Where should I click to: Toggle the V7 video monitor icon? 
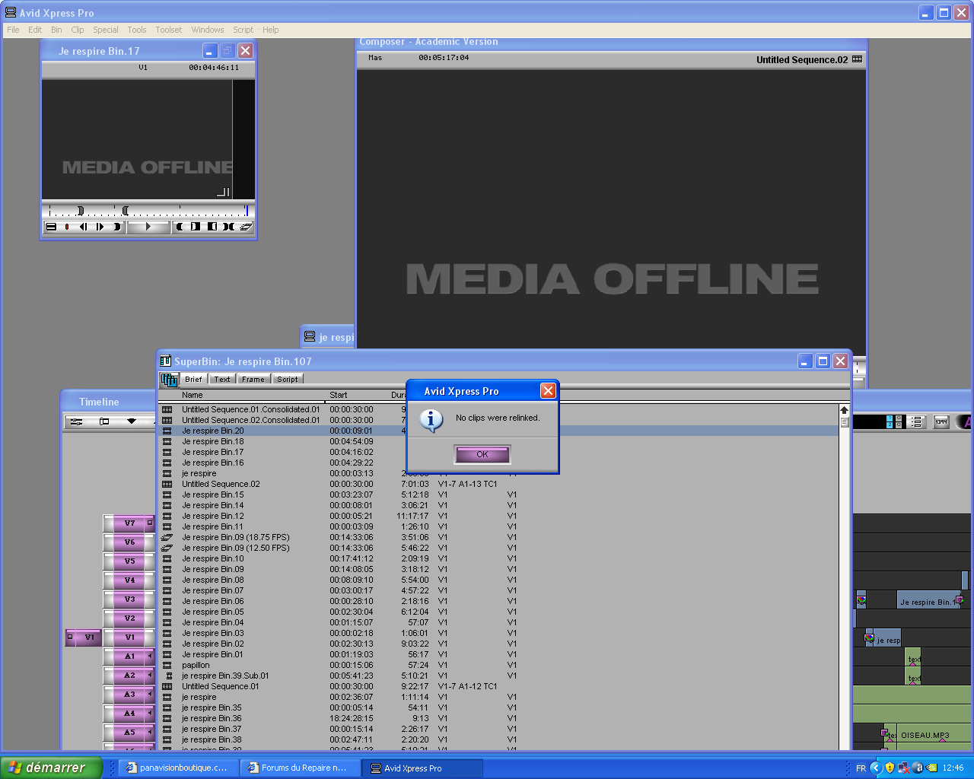[x=150, y=523]
